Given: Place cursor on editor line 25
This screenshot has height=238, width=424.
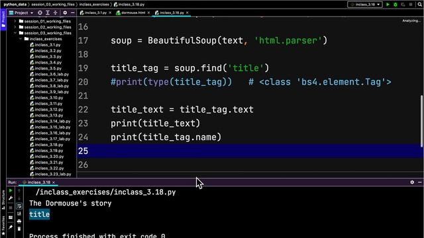Looking at the screenshot, I should coord(250,151).
